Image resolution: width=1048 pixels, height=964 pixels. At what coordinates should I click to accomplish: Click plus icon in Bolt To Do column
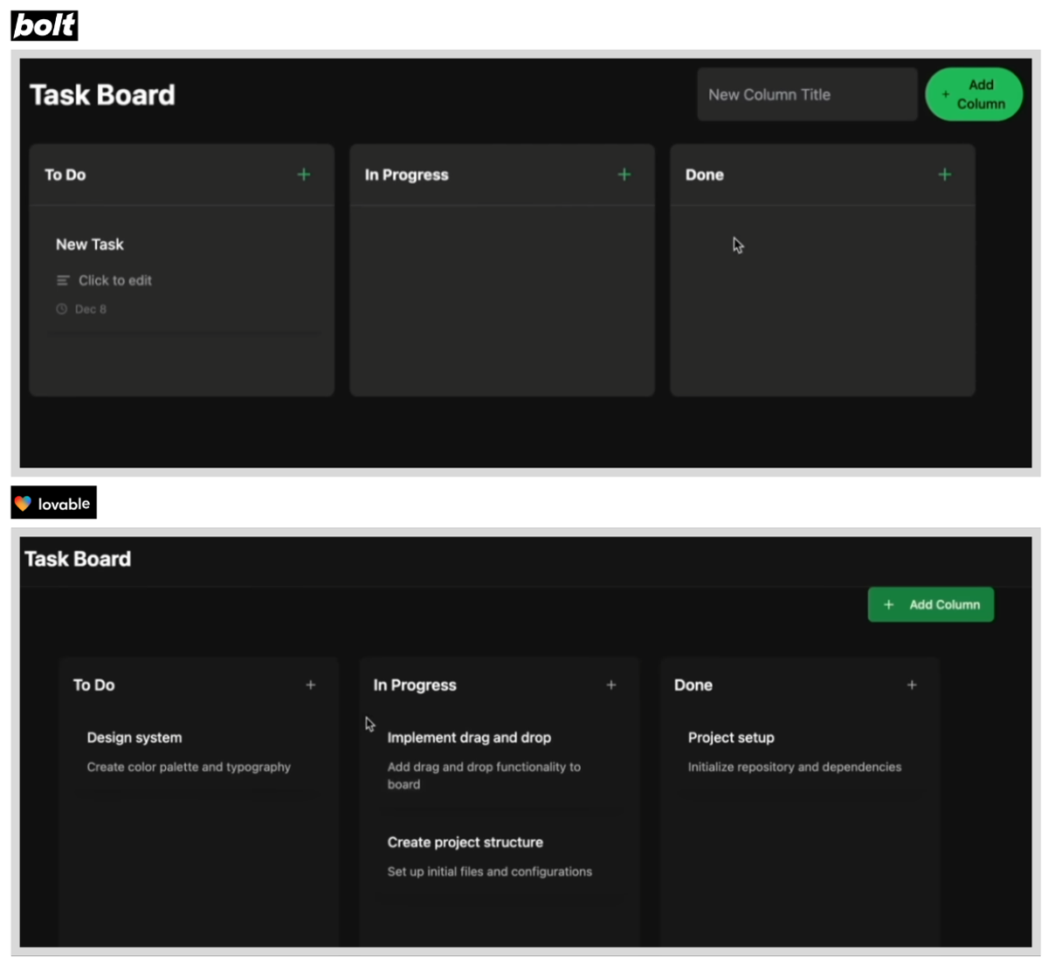point(304,175)
